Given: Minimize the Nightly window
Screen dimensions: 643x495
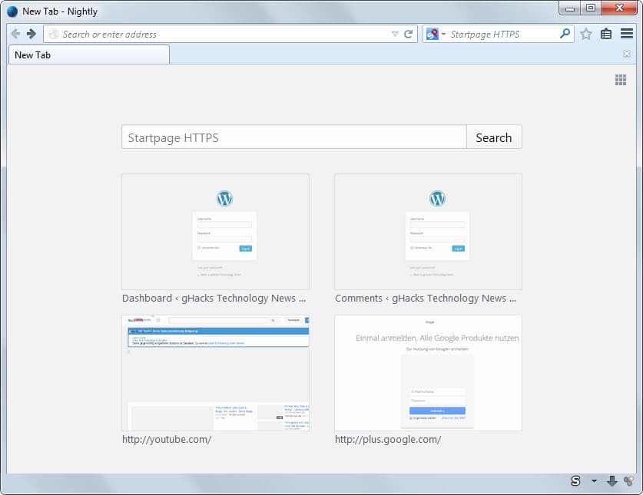Looking at the screenshot, I should pos(570,8).
